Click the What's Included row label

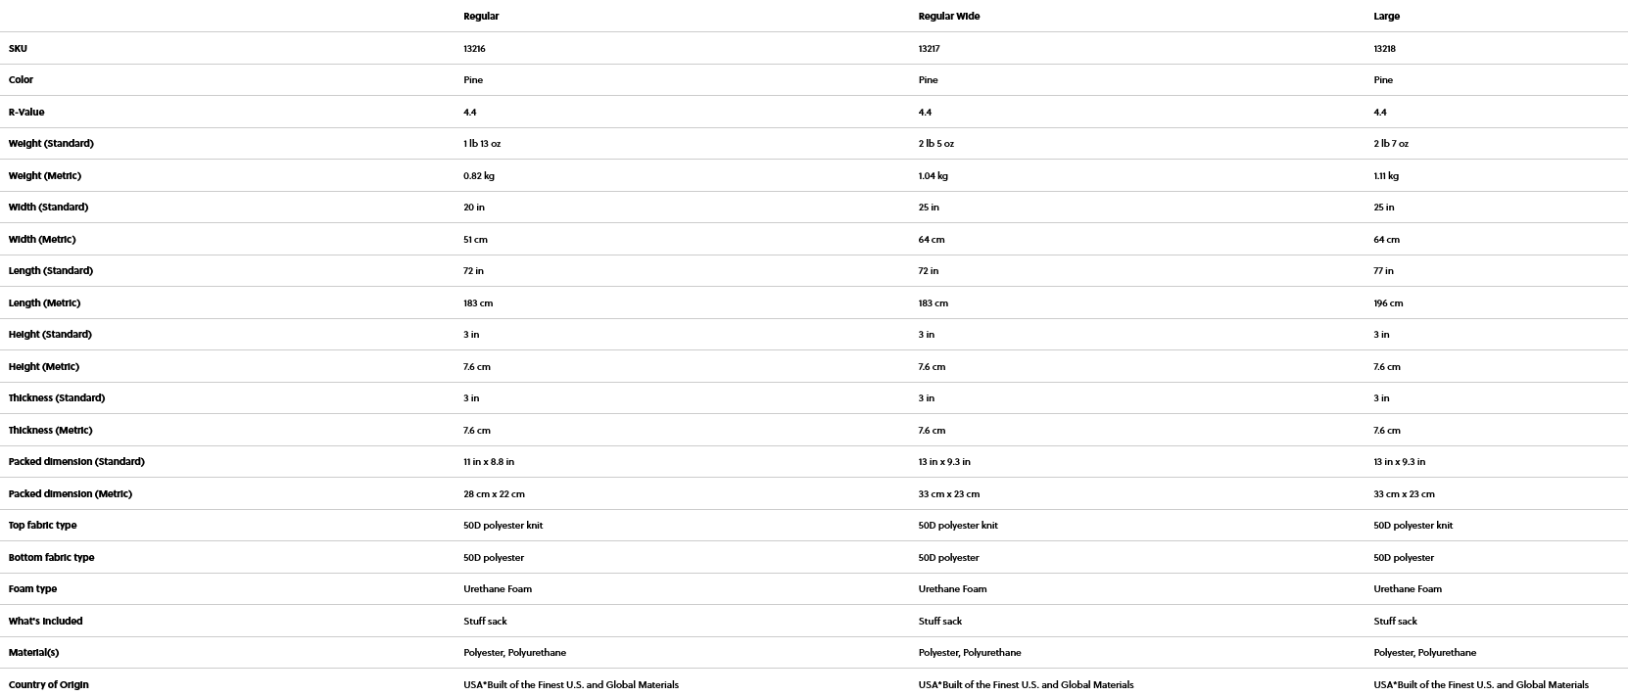tap(45, 622)
